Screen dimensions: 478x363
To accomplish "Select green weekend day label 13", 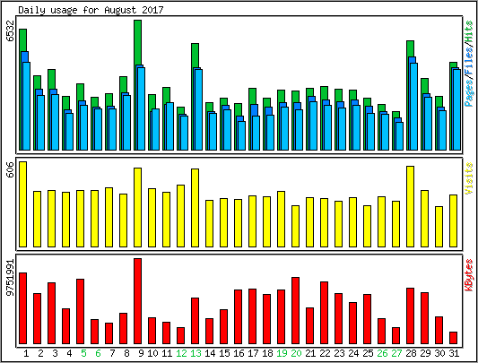I will coord(196,353).
